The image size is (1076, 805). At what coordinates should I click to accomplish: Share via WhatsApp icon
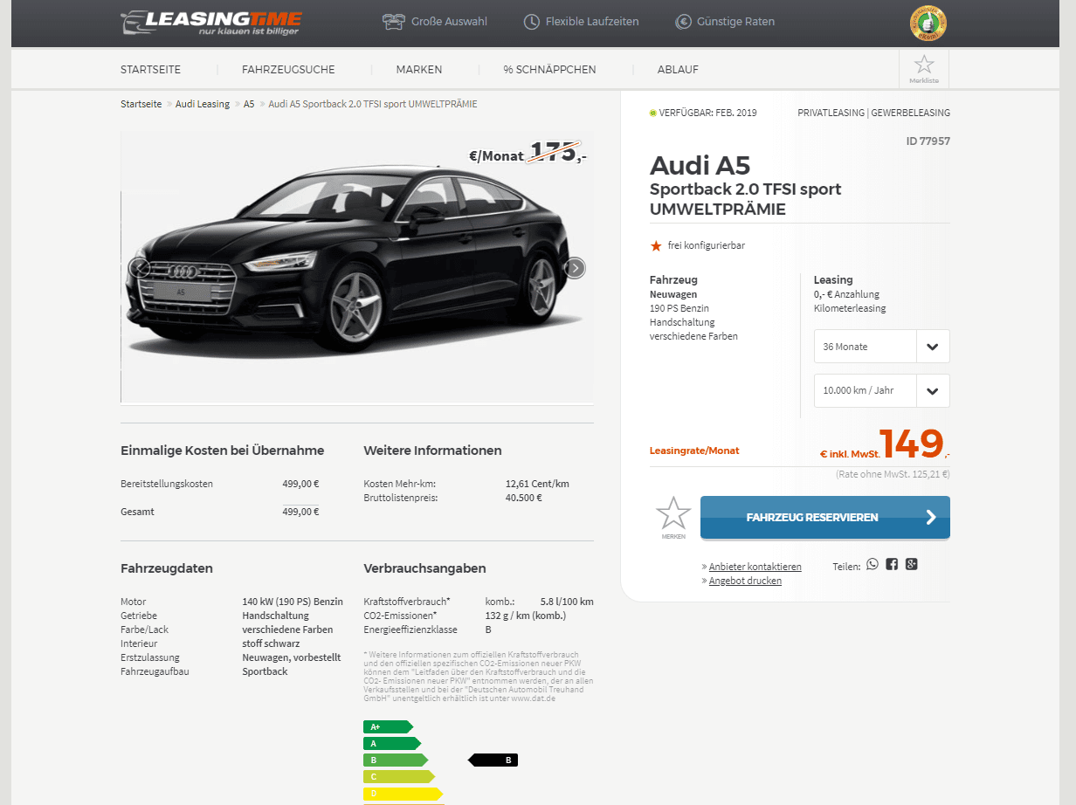coord(872,565)
